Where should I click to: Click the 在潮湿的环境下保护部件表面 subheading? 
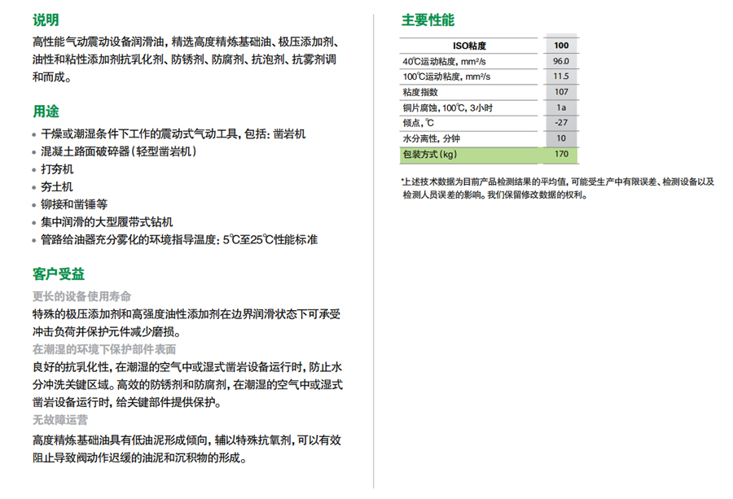(x=104, y=349)
